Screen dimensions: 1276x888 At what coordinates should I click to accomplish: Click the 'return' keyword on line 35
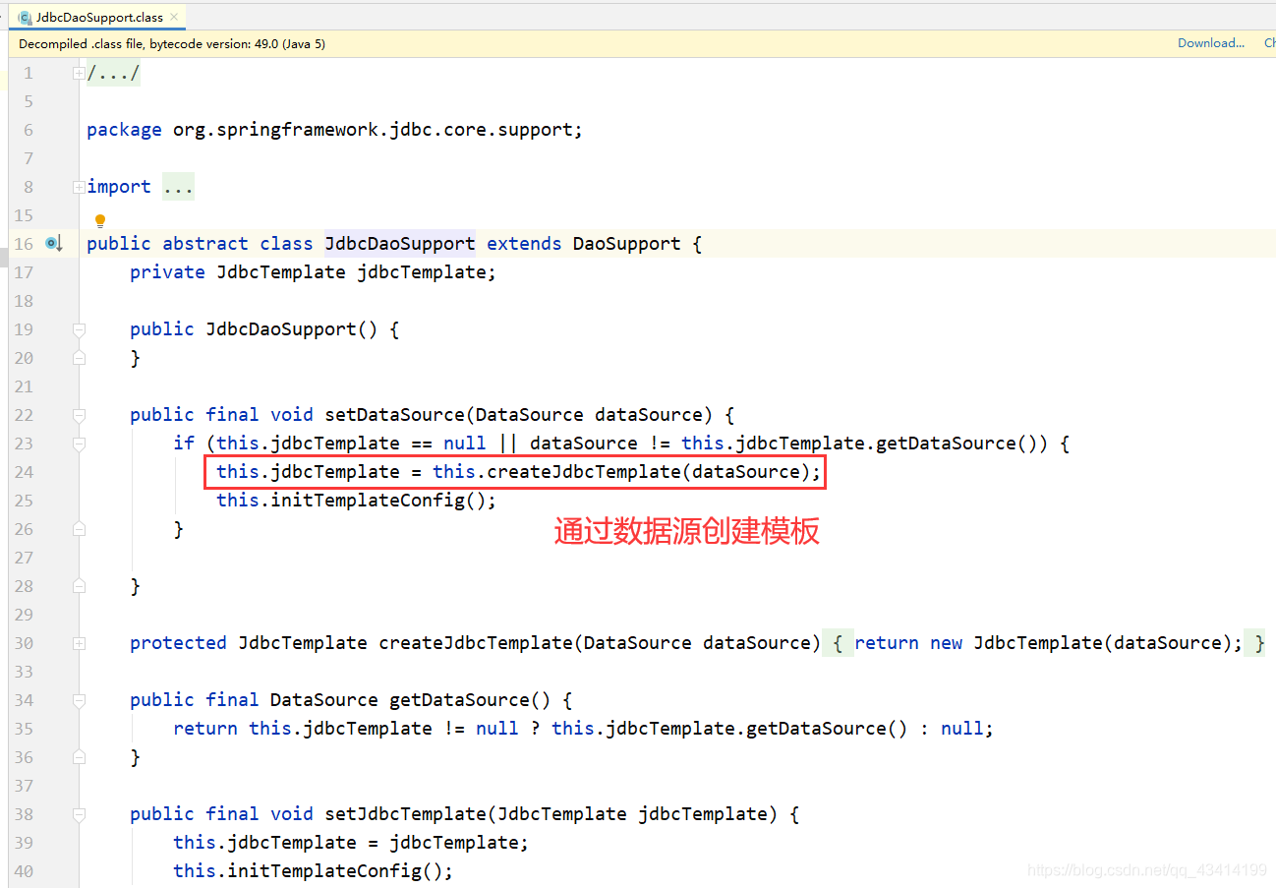click(205, 729)
